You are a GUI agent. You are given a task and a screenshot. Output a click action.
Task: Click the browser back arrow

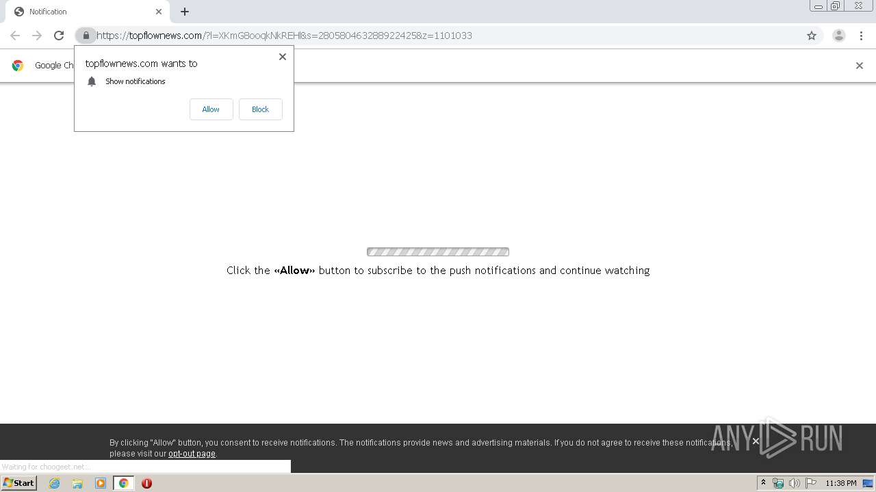15,36
